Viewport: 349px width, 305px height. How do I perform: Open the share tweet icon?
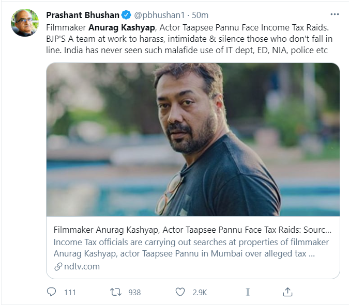289,292
